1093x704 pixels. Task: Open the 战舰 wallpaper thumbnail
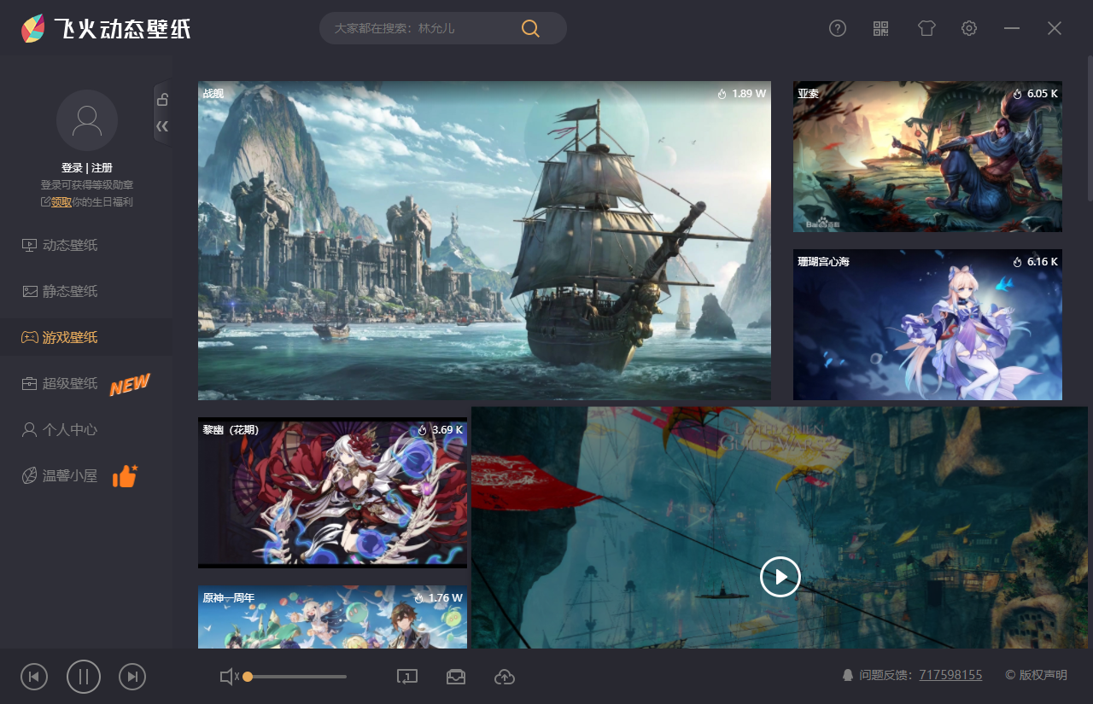click(x=484, y=241)
